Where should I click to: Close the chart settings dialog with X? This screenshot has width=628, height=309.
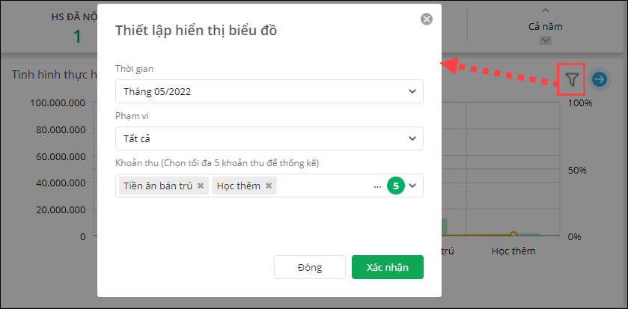click(427, 19)
